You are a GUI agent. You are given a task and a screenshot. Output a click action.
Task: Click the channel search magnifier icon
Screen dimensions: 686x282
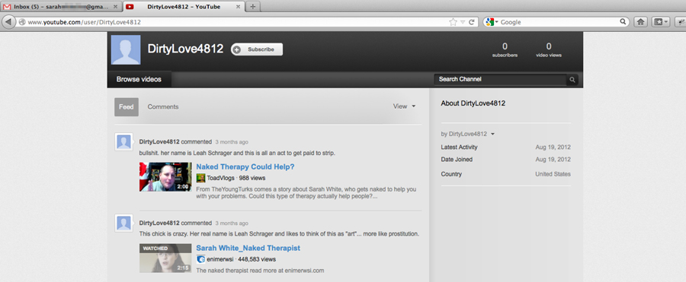(572, 80)
